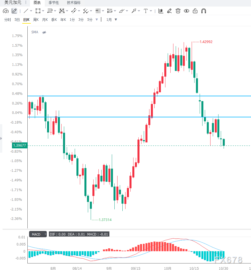Select the price channel lines tool
The width and height of the screenshot is (251, 270).
(x=110, y=11)
